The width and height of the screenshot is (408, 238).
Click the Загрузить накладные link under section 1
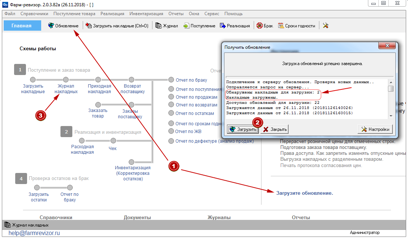pyautogui.click(x=33, y=89)
